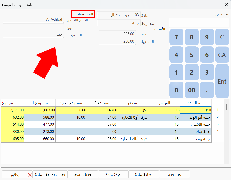Click the الاسم اللاتيني field showing Al Achbal
Viewport: 231px width, 180px height.
pyautogui.click(x=32, y=19)
